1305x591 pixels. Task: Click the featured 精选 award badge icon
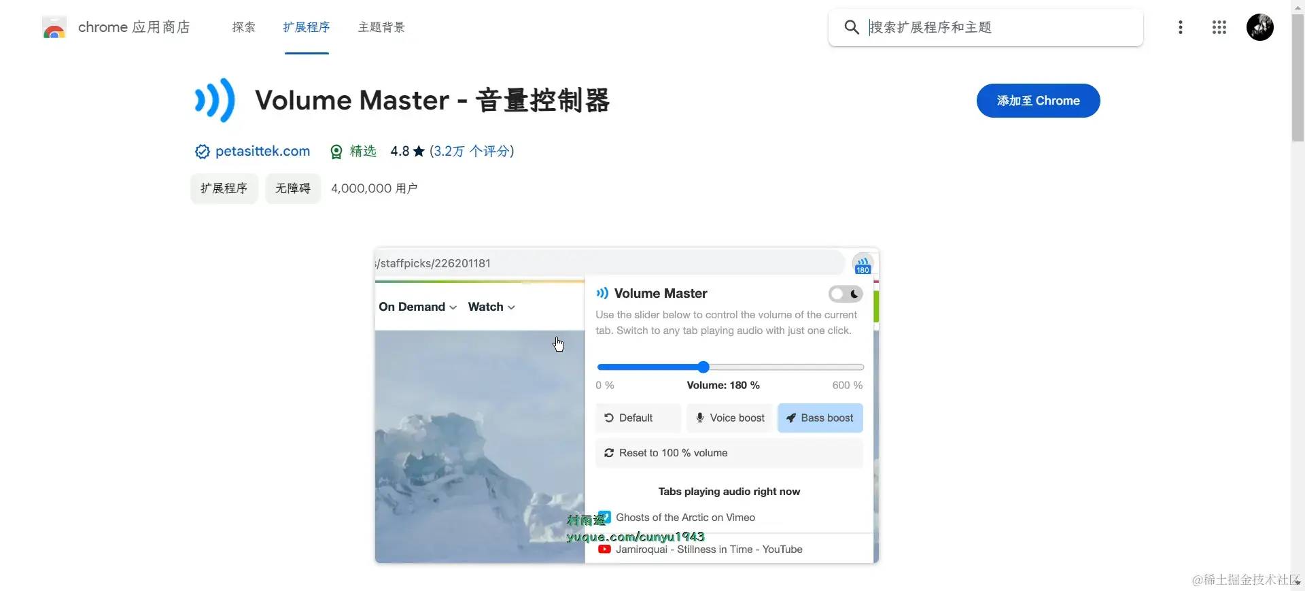coord(336,152)
